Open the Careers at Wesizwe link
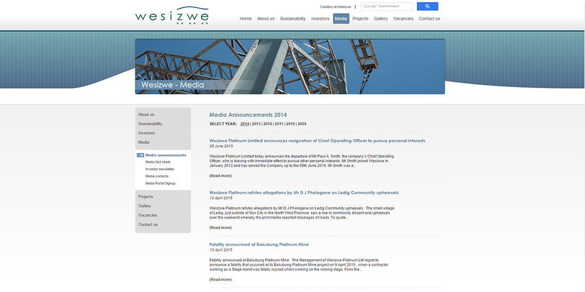 point(336,7)
